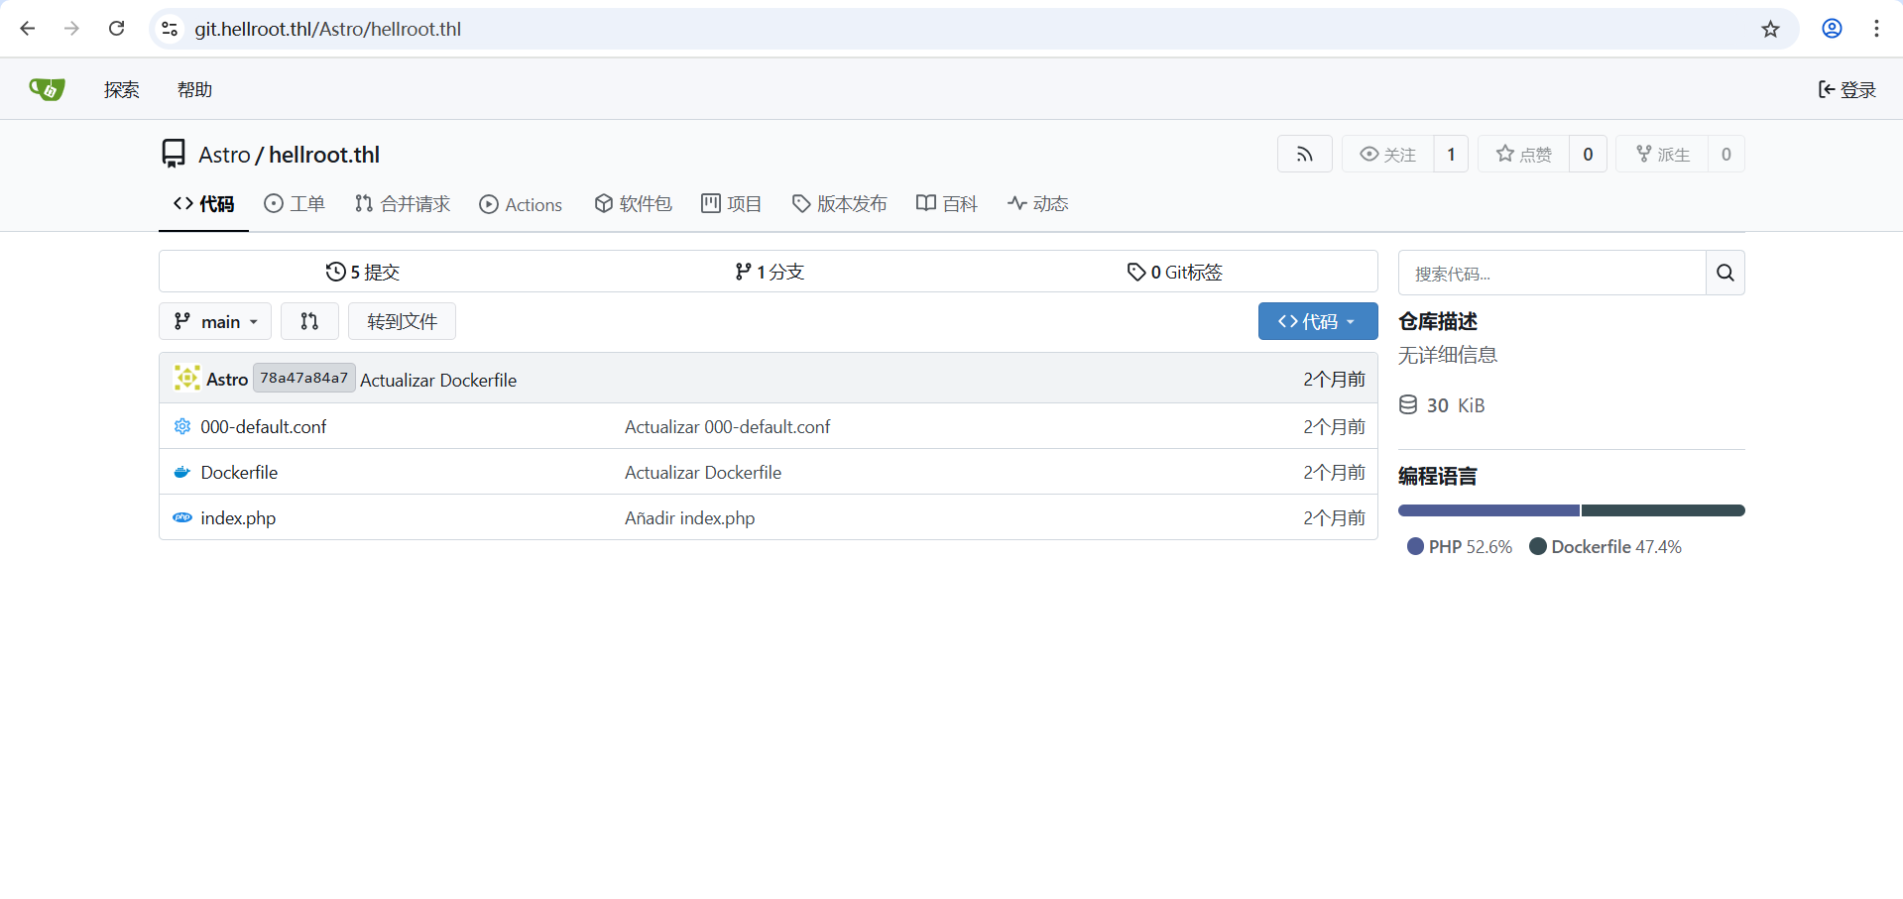Open the 动态 activity tab
This screenshot has height=899, width=1903.
1038,204
